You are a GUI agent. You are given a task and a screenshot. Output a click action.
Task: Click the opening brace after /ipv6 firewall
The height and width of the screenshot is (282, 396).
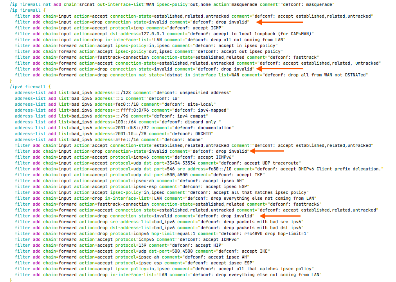click(x=49, y=87)
